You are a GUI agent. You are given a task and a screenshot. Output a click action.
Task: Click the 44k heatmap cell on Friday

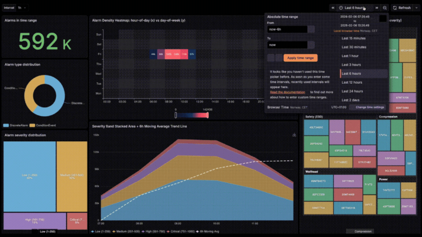coord(153,54)
